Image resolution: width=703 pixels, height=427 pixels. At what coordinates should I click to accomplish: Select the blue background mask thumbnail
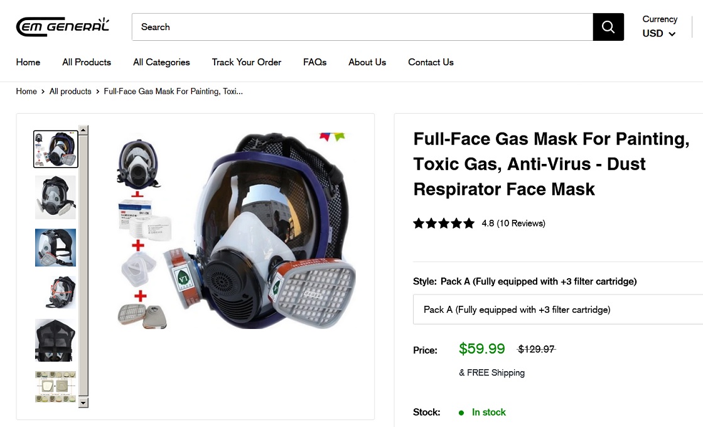(x=55, y=247)
